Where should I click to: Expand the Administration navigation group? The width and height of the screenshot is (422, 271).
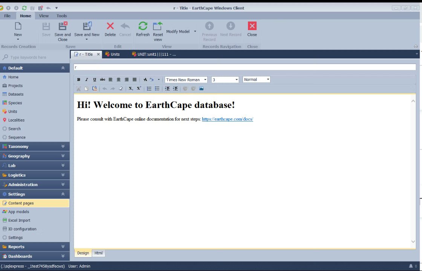click(63, 185)
